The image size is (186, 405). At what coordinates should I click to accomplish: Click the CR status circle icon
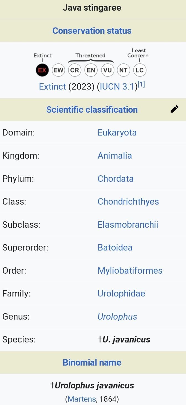click(75, 70)
